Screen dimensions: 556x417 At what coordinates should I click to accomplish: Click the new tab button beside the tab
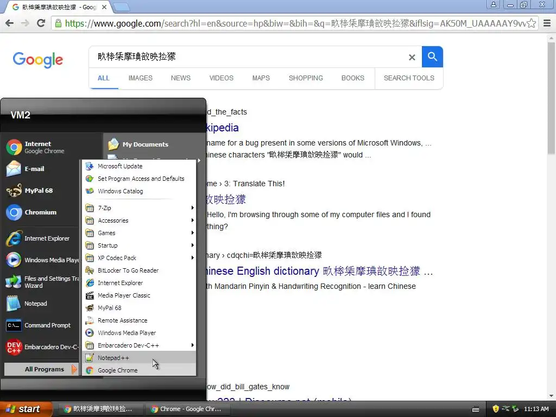pyautogui.click(x=121, y=7)
